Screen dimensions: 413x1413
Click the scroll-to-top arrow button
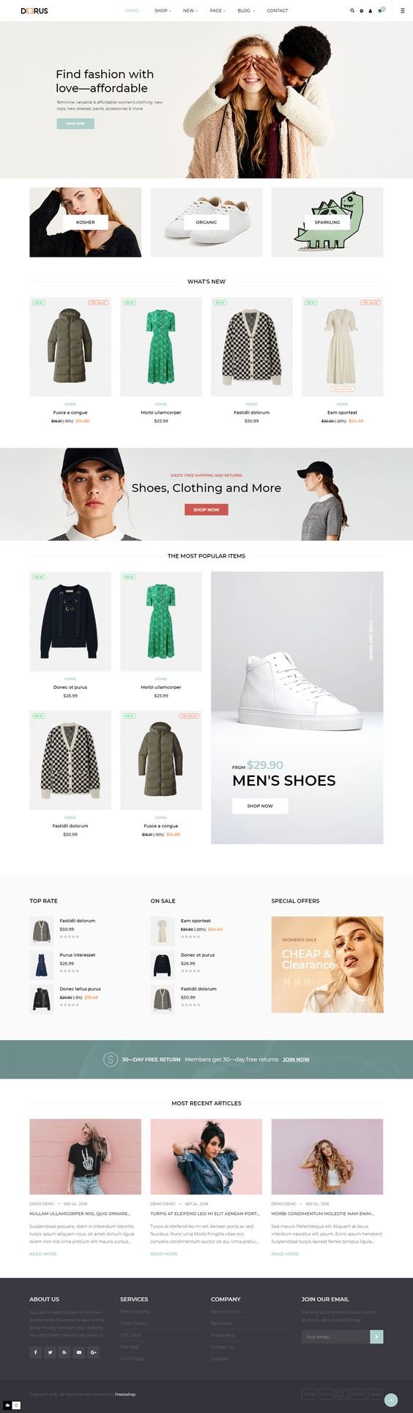click(x=391, y=1400)
